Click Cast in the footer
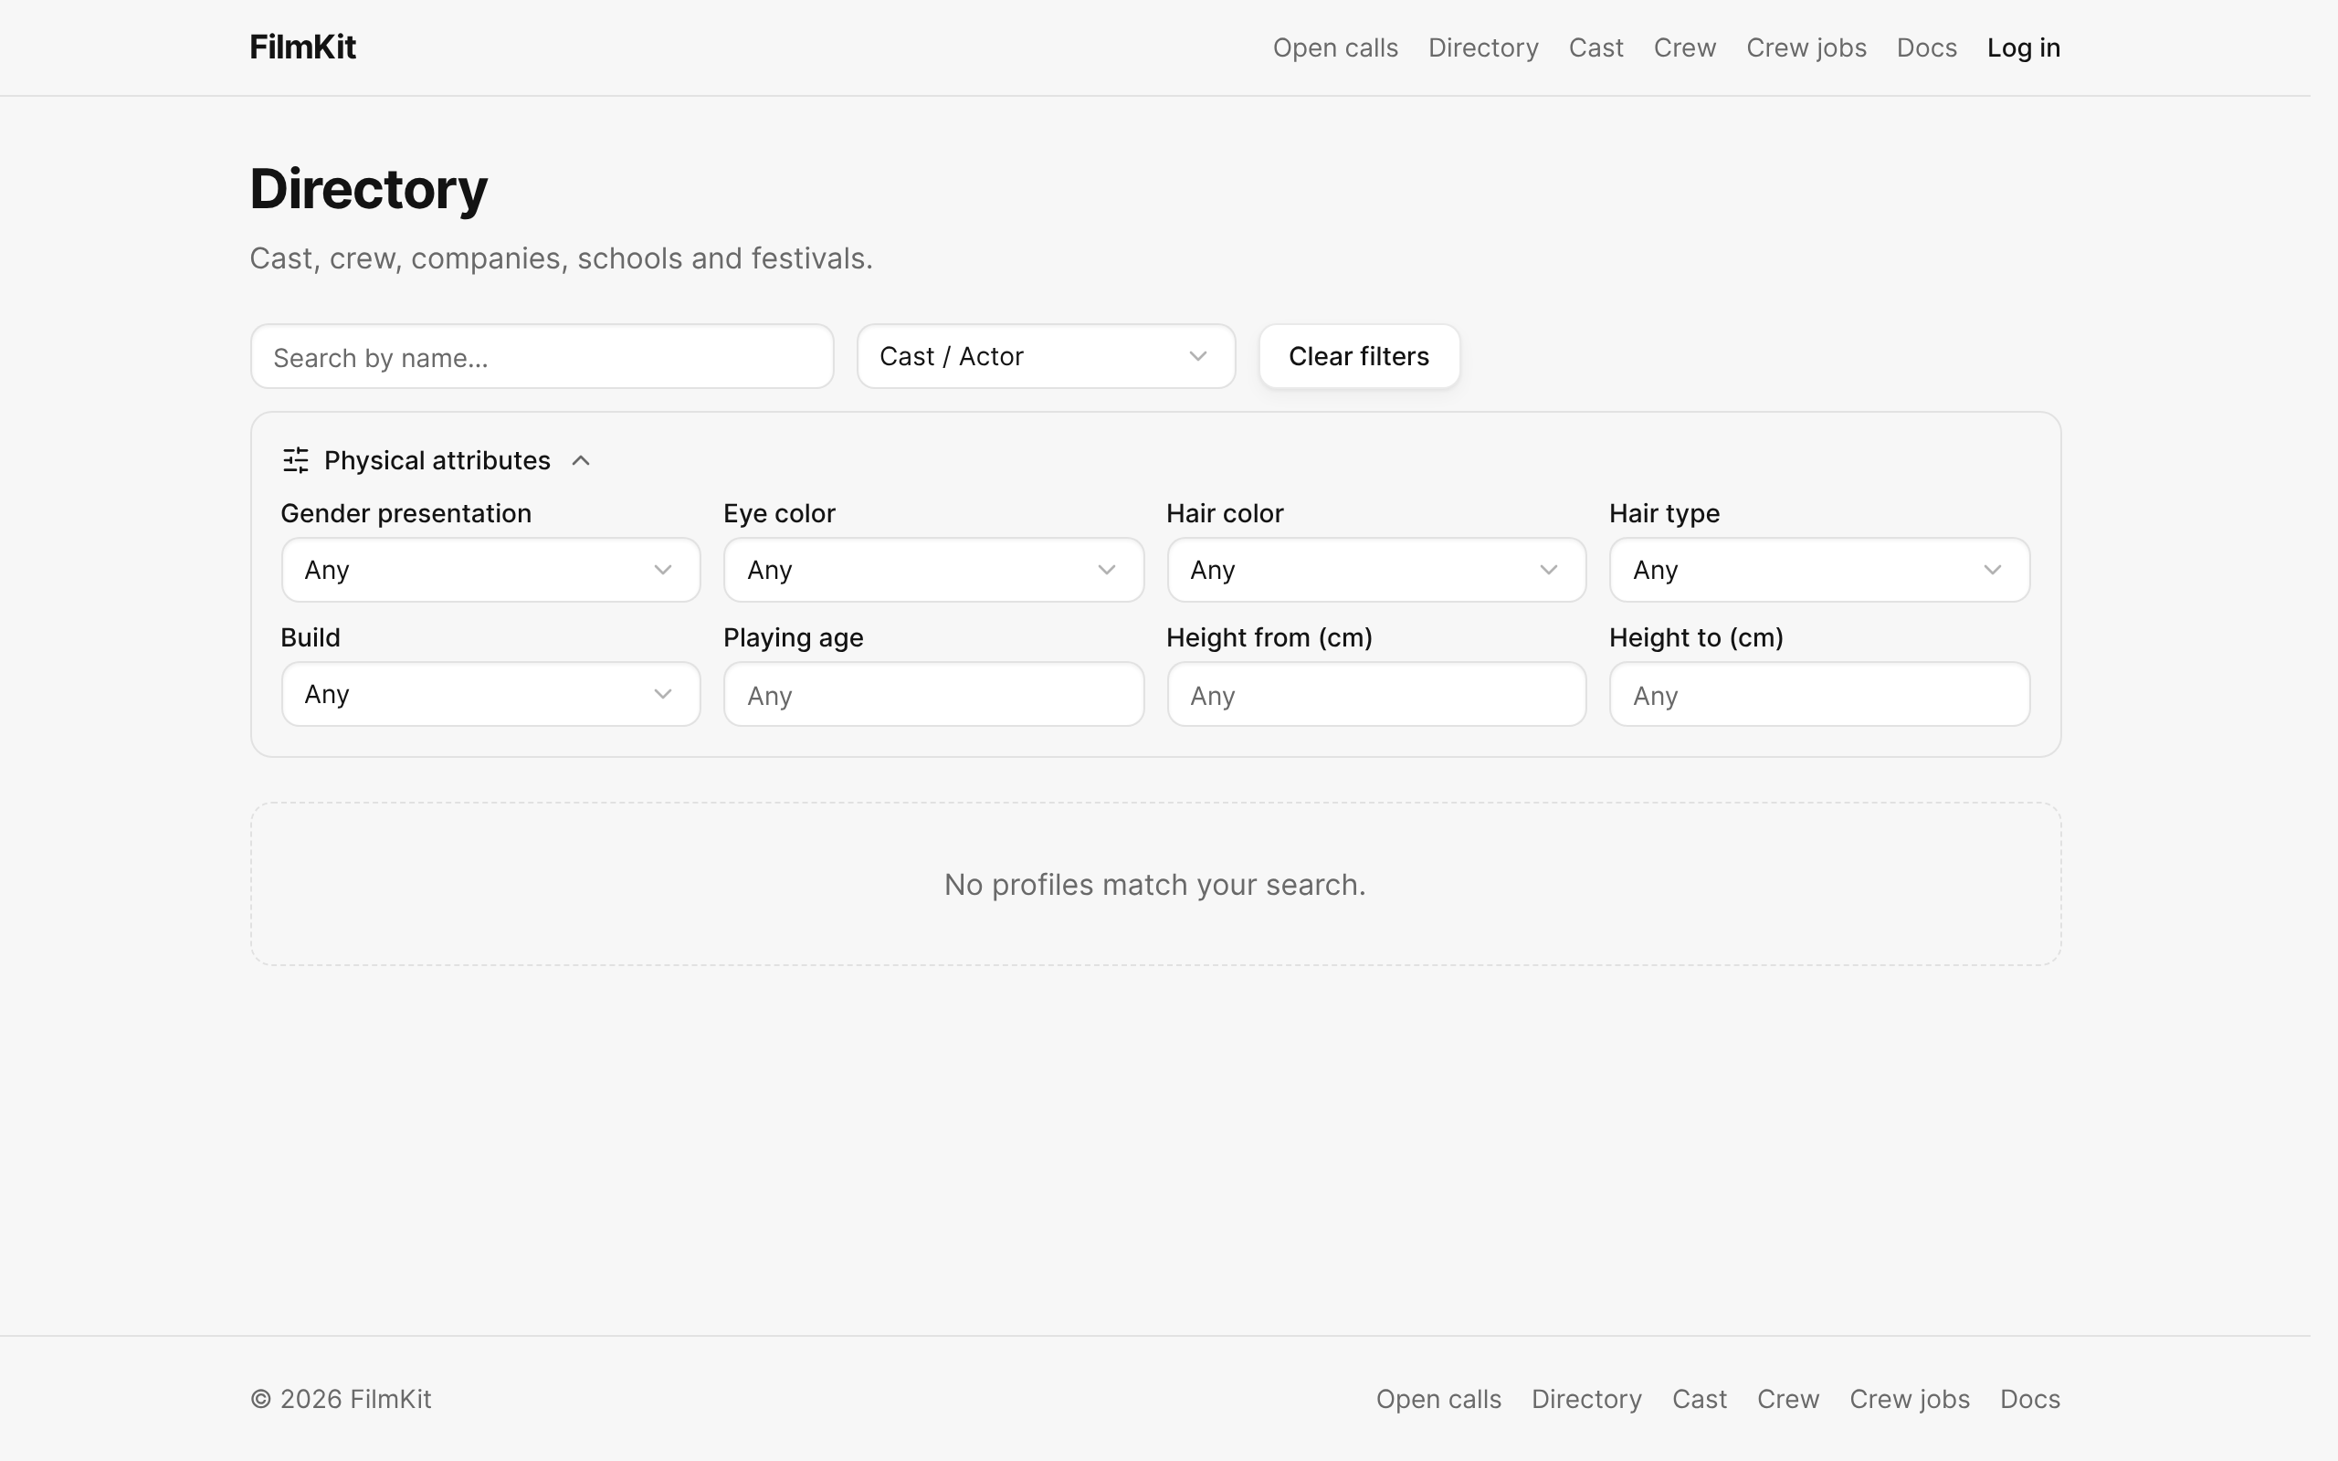This screenshot has height=1461, width=2338. click(1700, 1399)
